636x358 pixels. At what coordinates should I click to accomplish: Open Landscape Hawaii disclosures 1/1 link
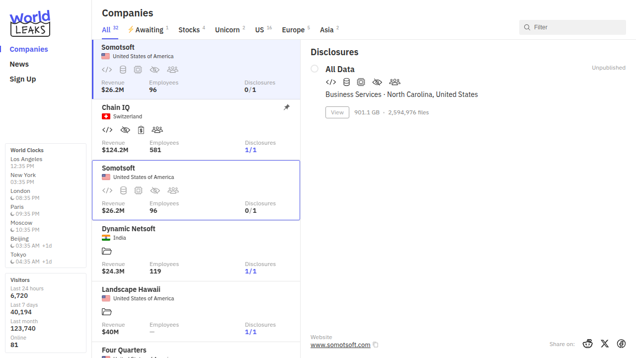click(x=251, y=332)
